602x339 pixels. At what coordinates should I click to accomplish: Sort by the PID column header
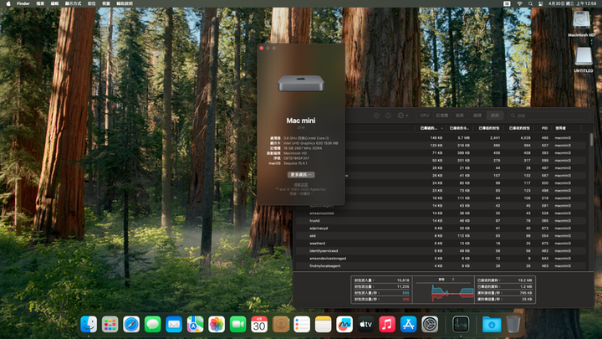coord(544,128)
